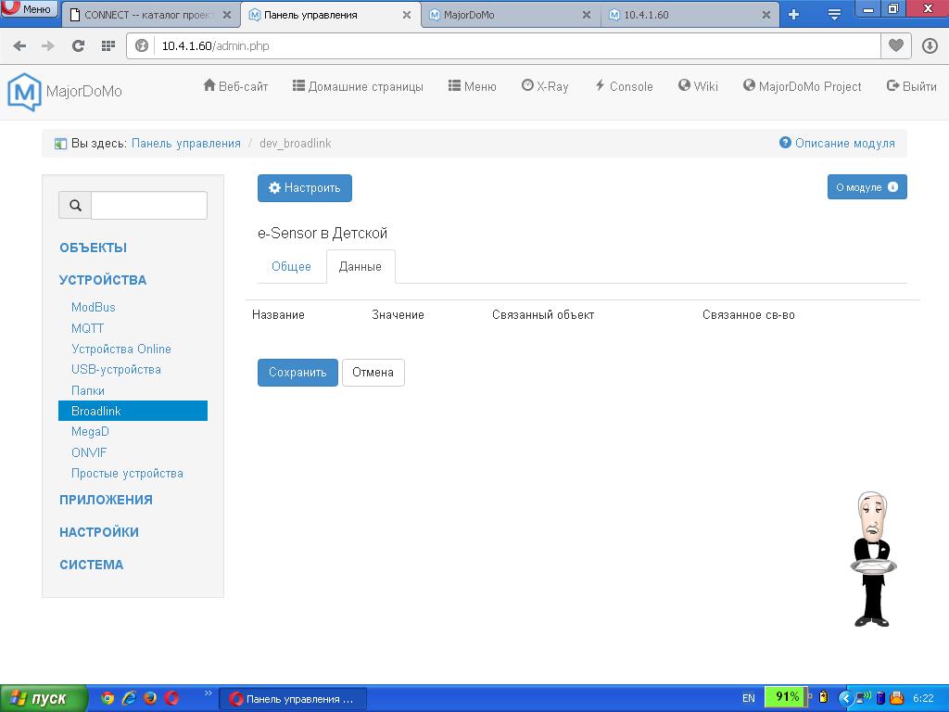
Task: Open the tab list menu icon
Action: point(834,15)
